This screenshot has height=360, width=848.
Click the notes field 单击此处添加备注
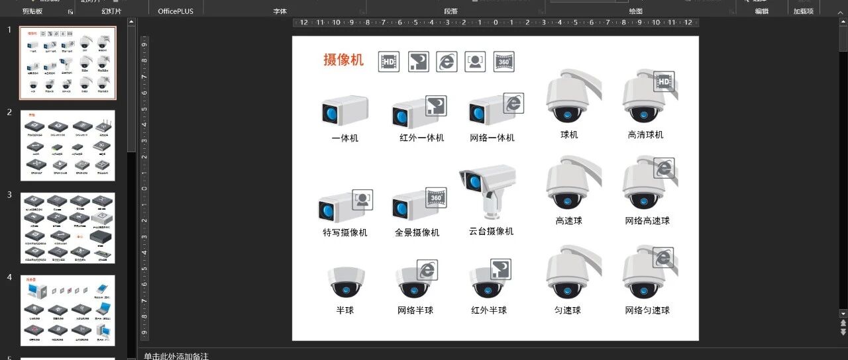[x=176, y=356]
